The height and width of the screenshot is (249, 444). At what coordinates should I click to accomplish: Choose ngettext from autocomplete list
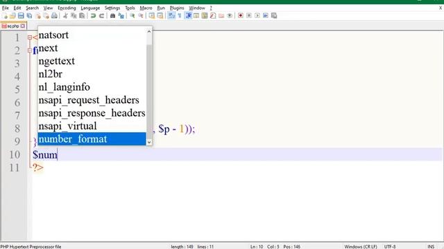(x=92, y=61)
